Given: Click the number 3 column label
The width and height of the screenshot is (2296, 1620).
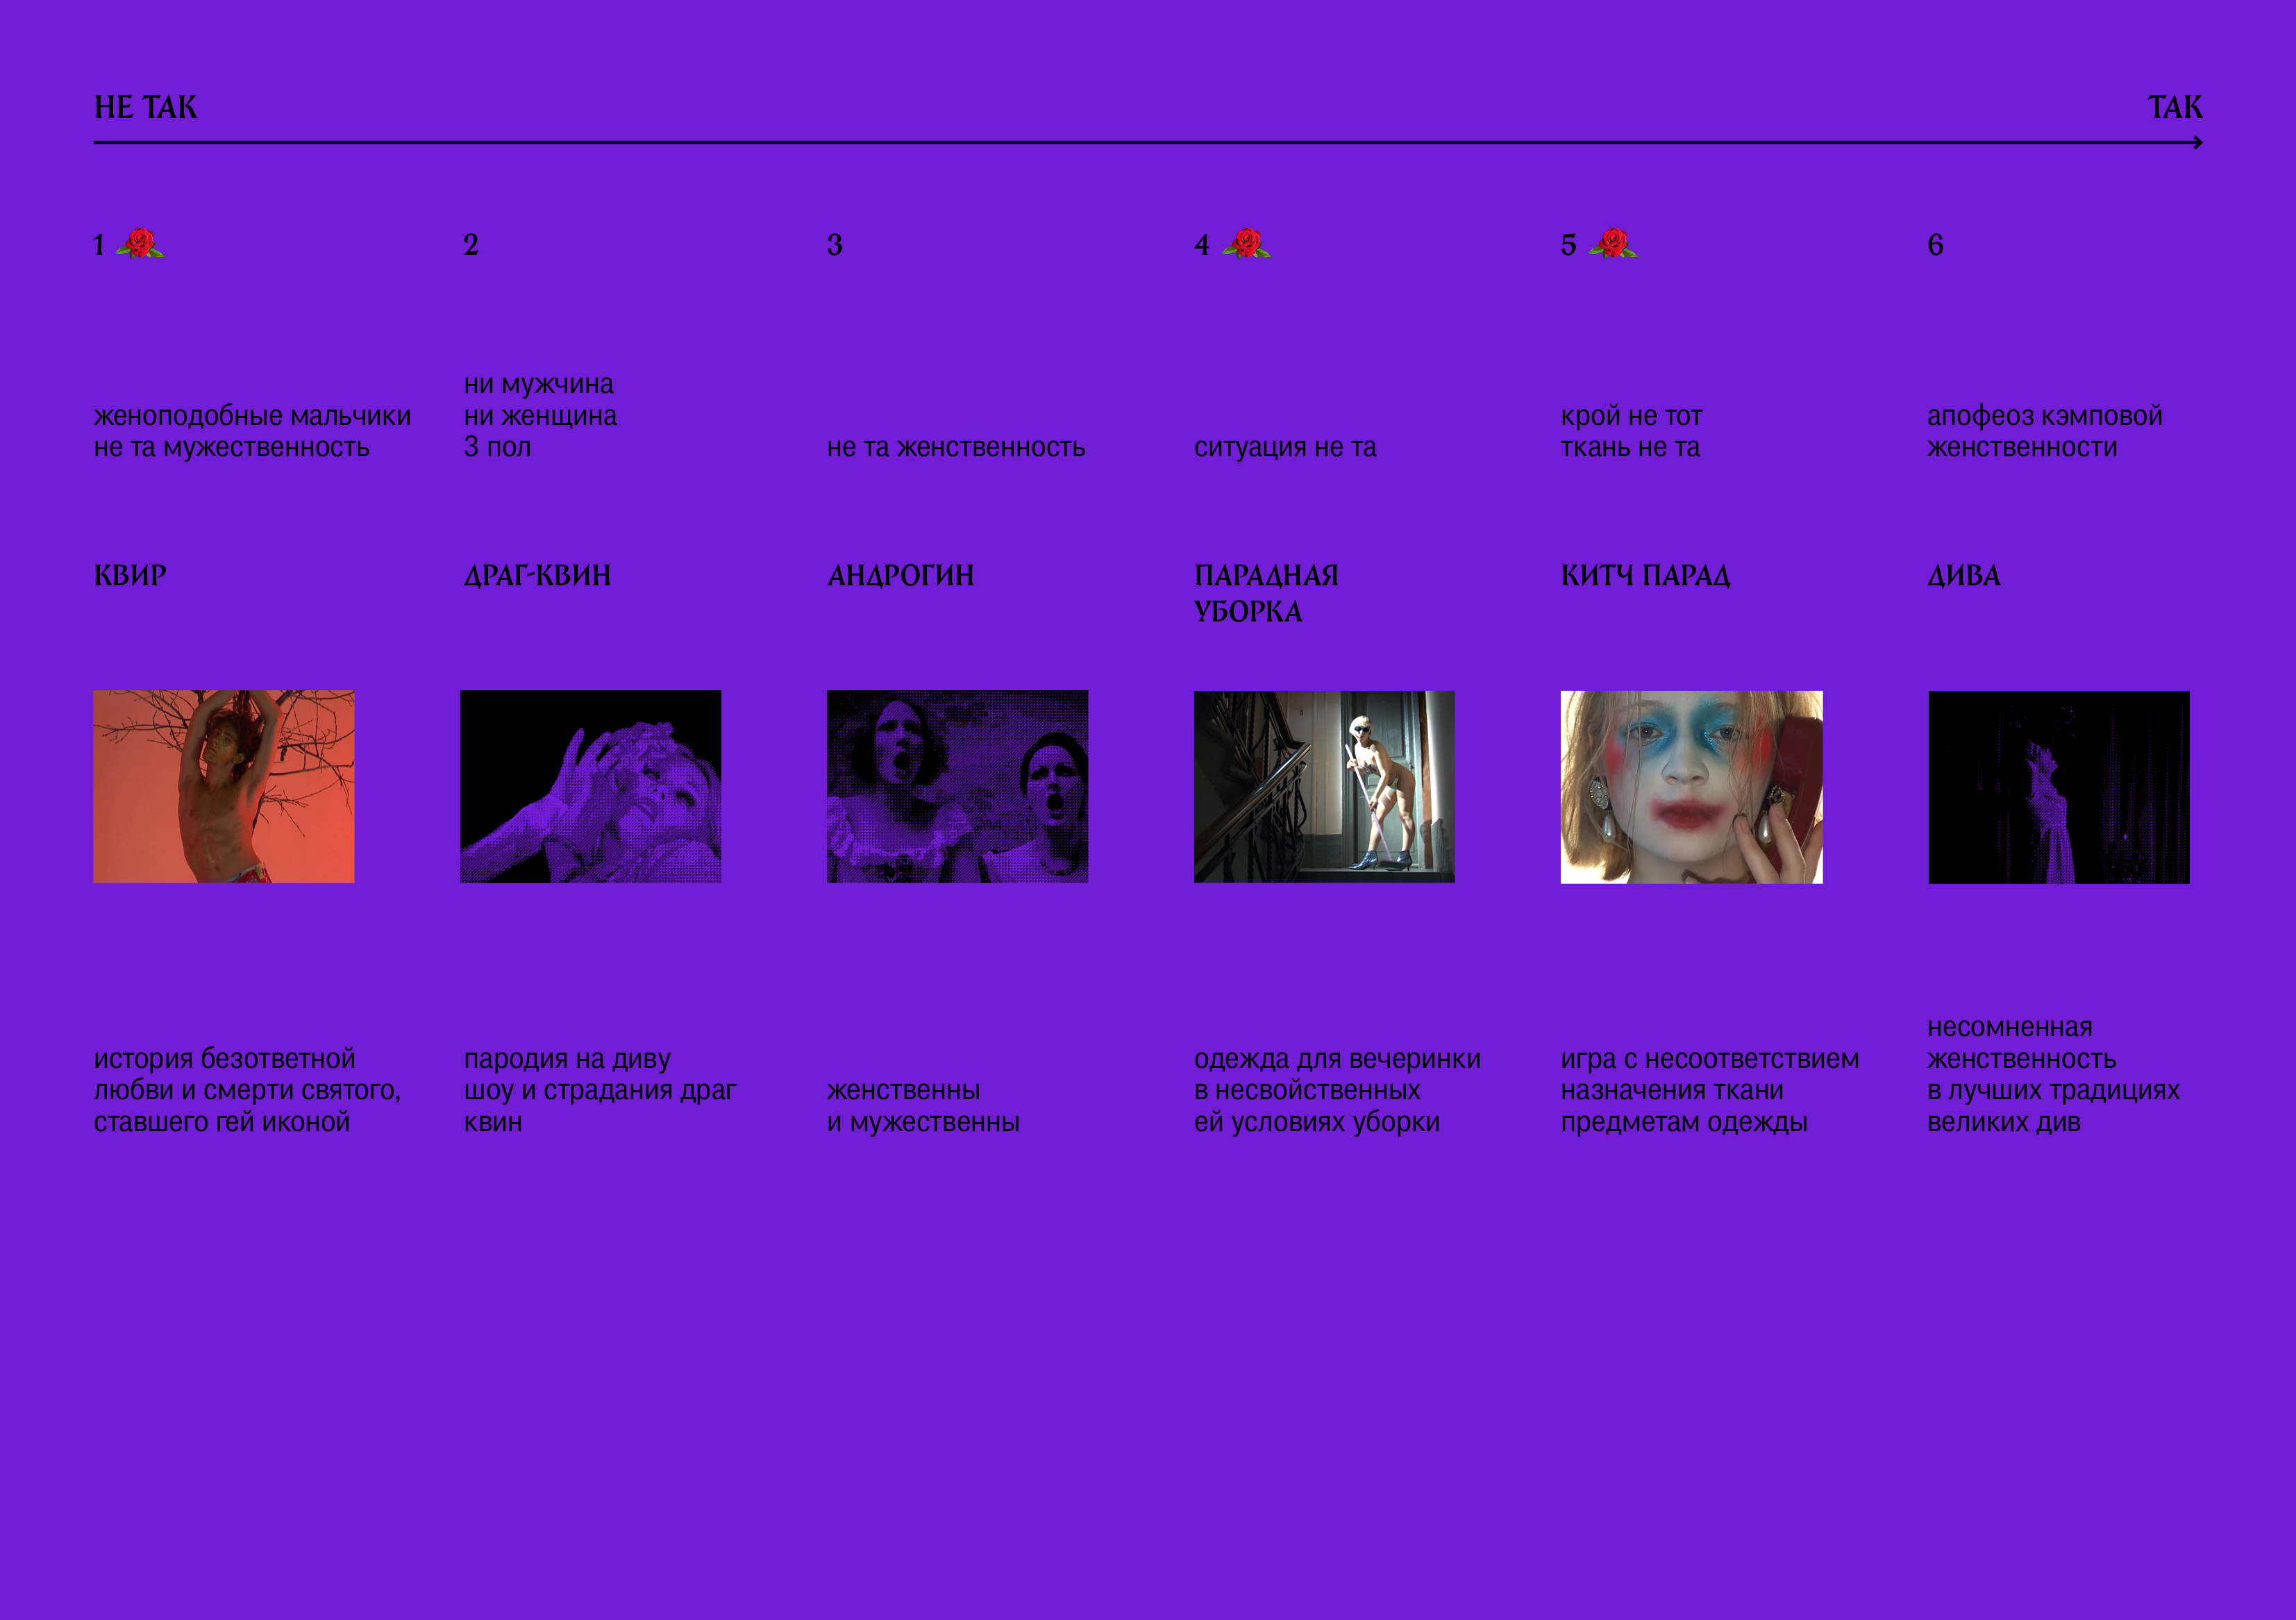Looking at the screenshot, I should pos(835,245).
